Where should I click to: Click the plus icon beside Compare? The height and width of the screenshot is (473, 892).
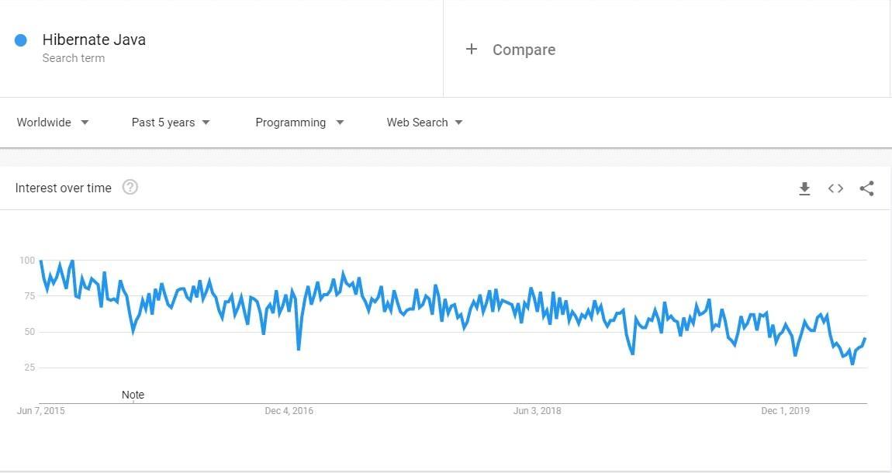471,50
